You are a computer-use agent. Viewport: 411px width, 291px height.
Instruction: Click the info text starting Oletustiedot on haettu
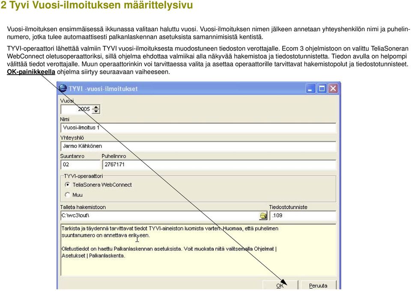pos(169,252)
